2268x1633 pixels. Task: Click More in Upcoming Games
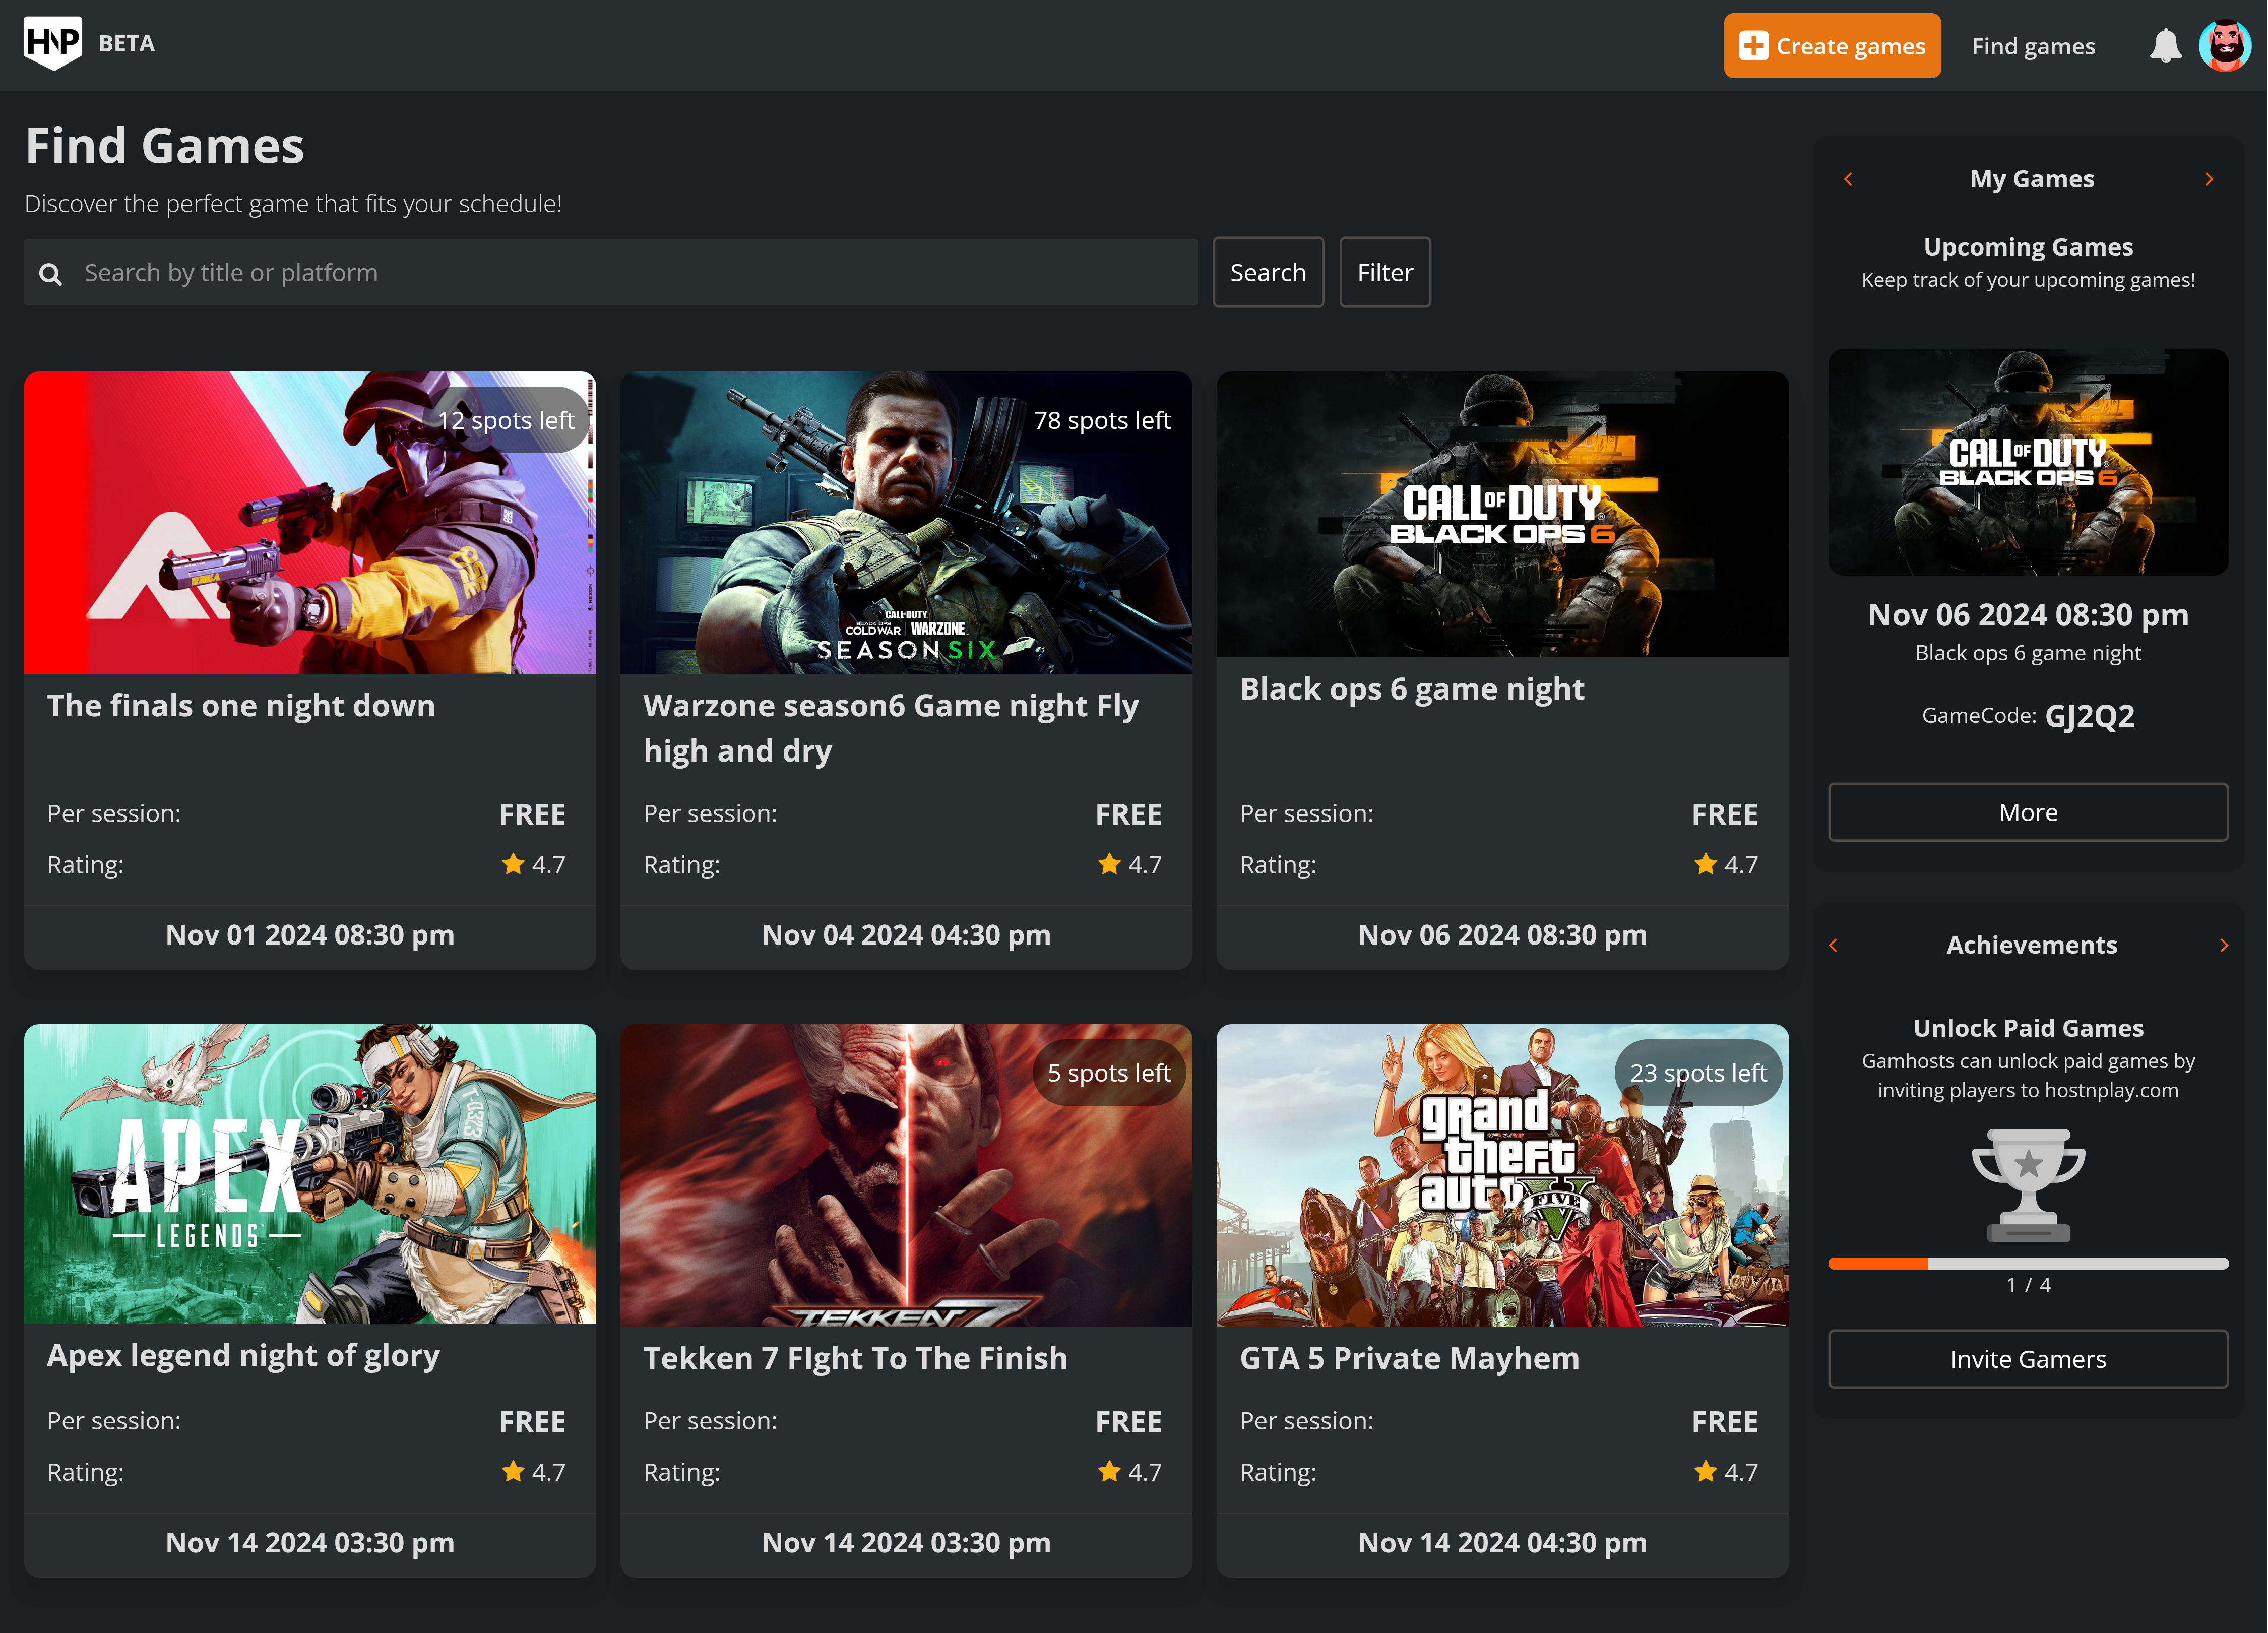[2028, 812]
